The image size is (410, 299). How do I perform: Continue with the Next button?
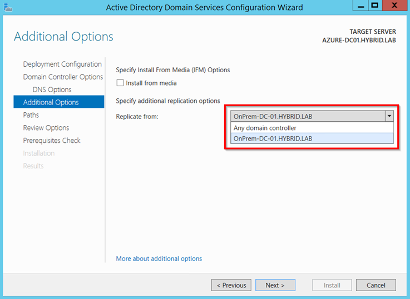pos(275,285)
